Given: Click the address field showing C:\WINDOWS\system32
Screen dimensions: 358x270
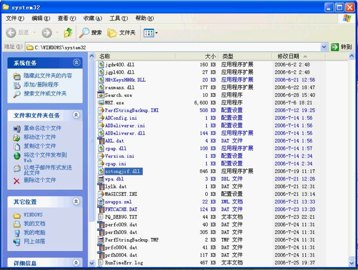Looking at the screenshot, I should coord(173,47).
